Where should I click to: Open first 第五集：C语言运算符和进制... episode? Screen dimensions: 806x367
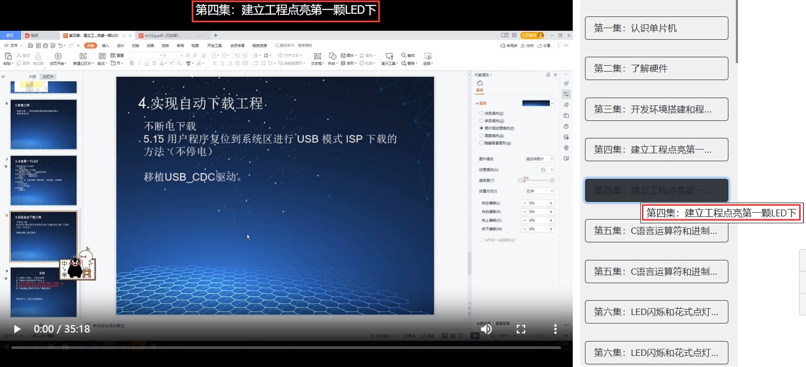click(656, 231)
